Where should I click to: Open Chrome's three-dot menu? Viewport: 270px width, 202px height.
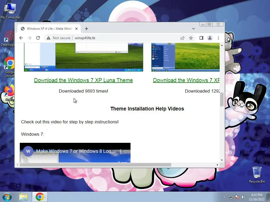[x=218, y=38]
